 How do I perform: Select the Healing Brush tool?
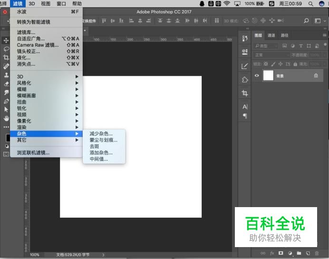click(x=6, y=66)
